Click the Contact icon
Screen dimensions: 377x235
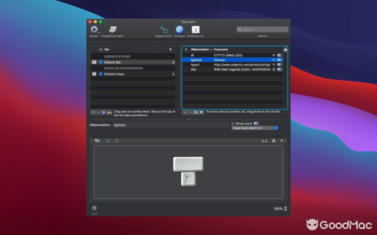[x=179, y=29]
